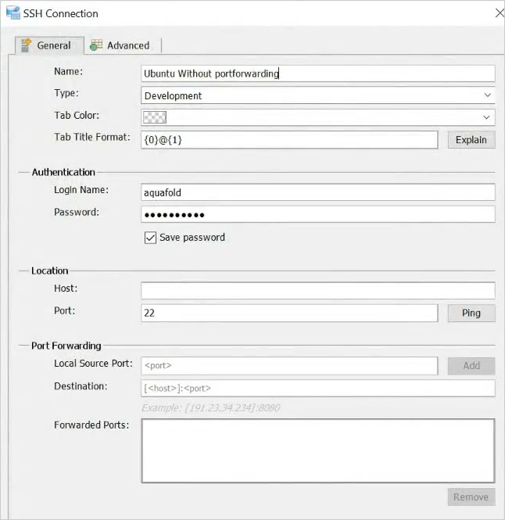Focus the Host input field

click(x=317, y=291)
